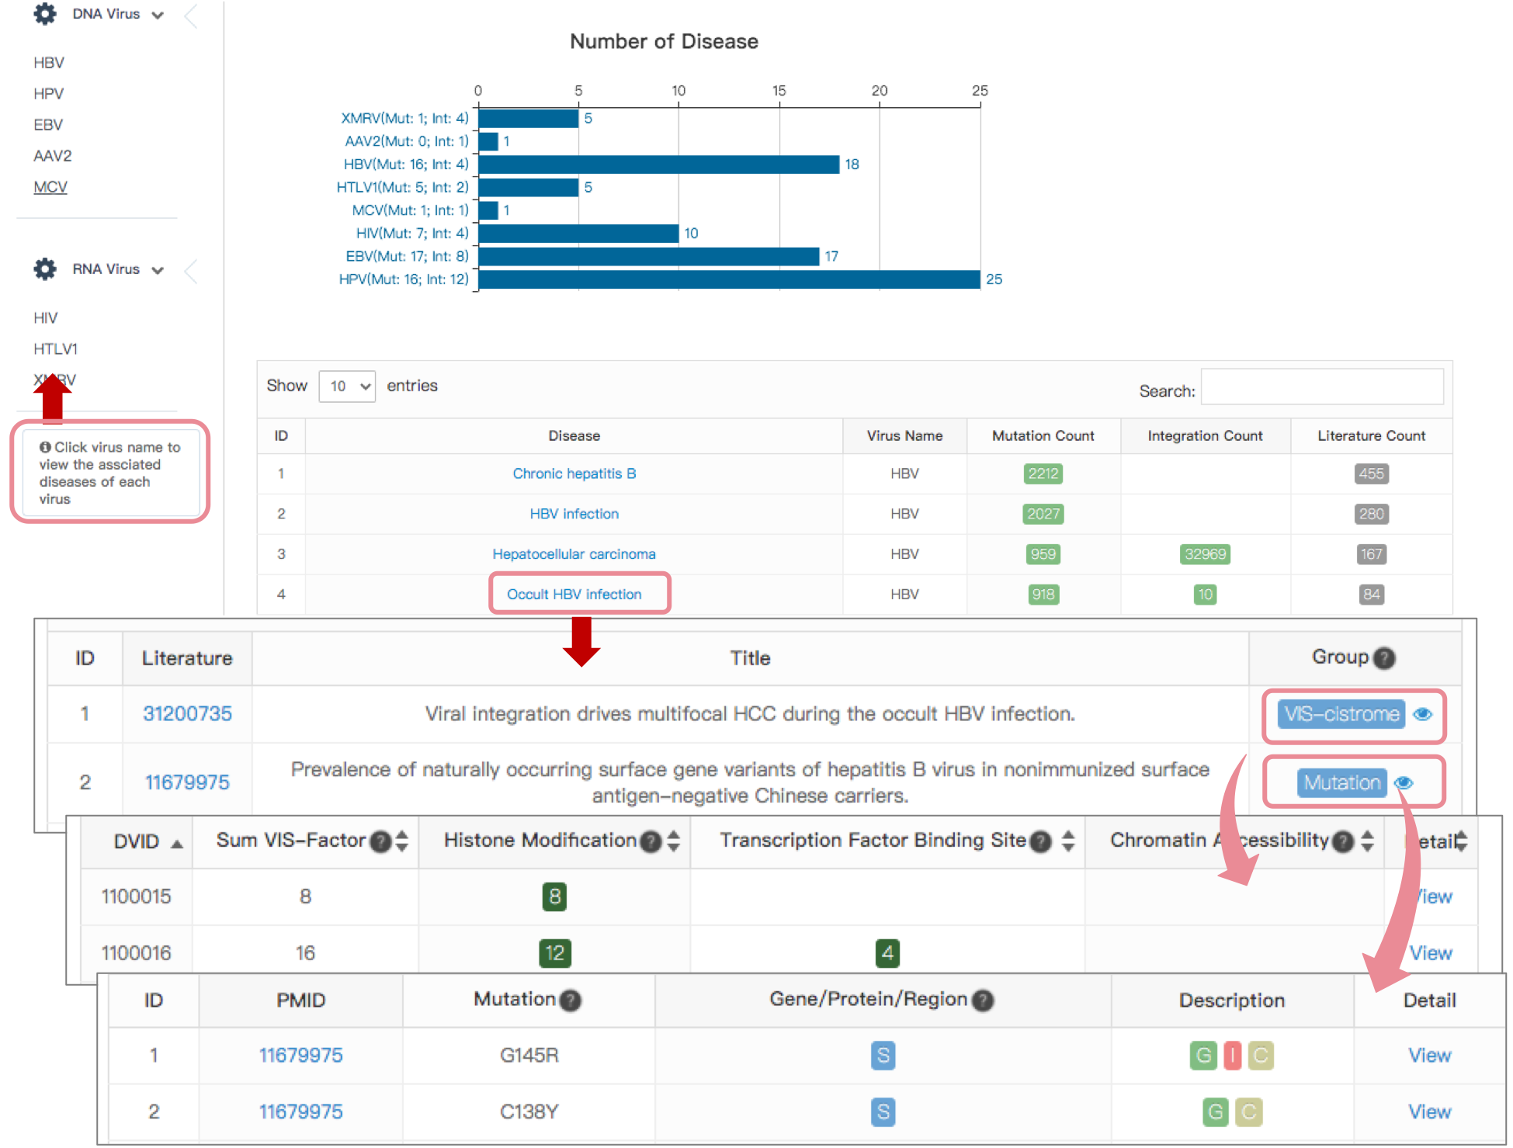This screenshot has height=1148, width=1513.
Task: Toggle eye icon beside VIS-cistrome
Action: 1422,714
